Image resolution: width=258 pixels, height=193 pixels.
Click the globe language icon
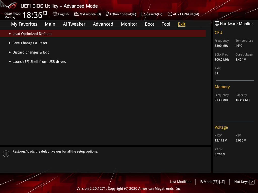[55, 14]
